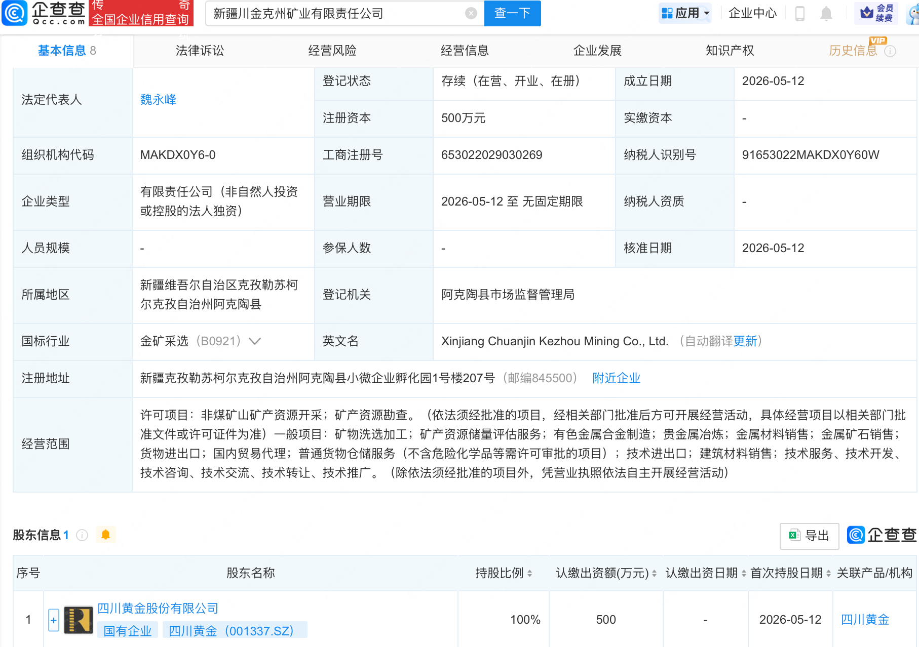Switch to 基本信息 tab
This screenshot has width=919, height=647.
tap(67, 51)
